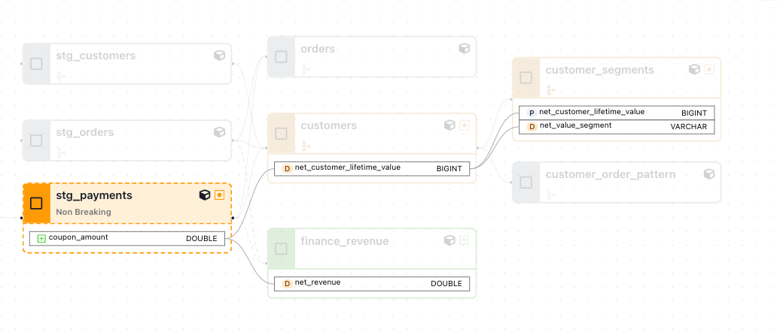Click the modified-status icon on customer_segments node
The height and width of the screenshot is (335, 780).
point(709,70)
